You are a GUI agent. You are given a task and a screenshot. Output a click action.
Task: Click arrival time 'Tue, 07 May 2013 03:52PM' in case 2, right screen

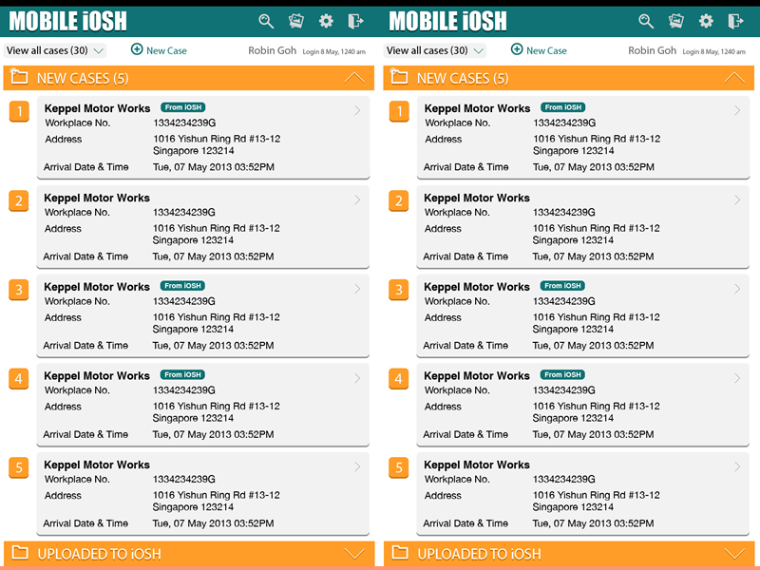tap(593, 256)
